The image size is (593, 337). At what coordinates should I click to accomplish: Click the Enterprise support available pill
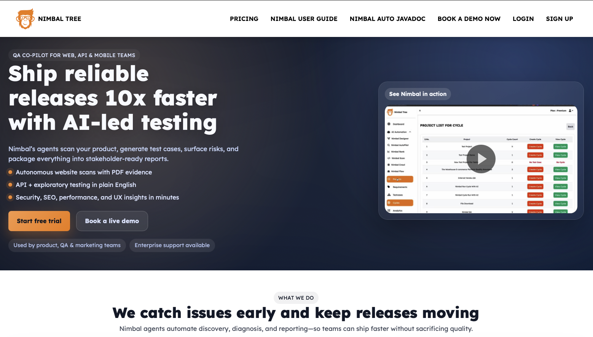[x=172, y=245]
